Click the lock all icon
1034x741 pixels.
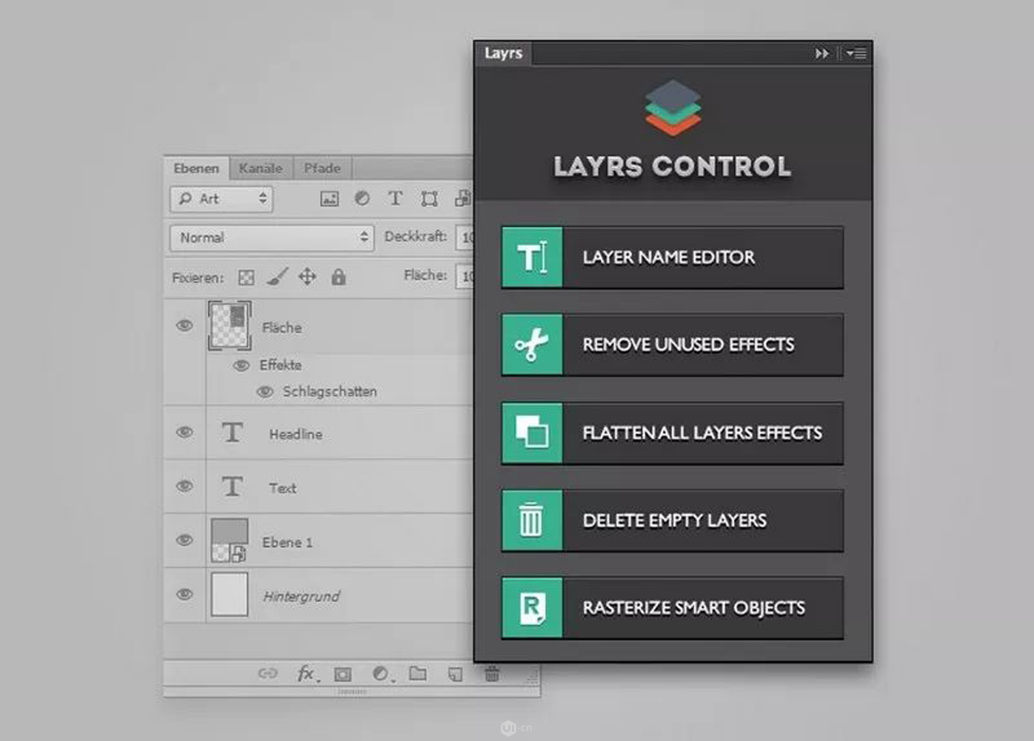pos(338,278)
